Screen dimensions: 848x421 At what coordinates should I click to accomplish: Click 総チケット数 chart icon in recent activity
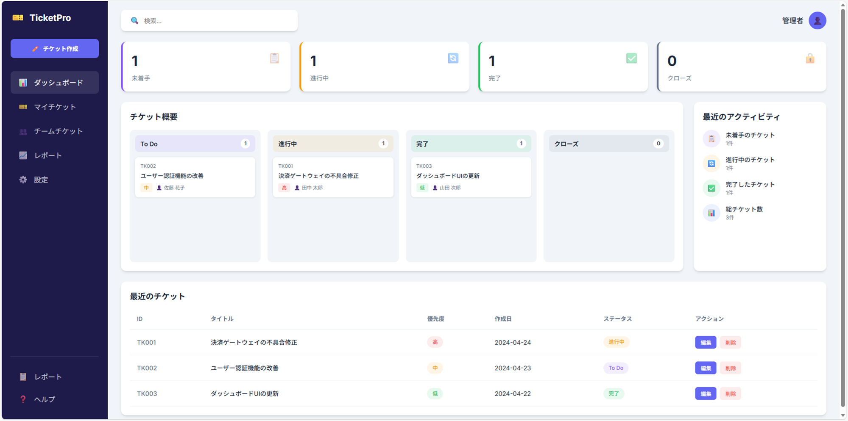point(711,213)
